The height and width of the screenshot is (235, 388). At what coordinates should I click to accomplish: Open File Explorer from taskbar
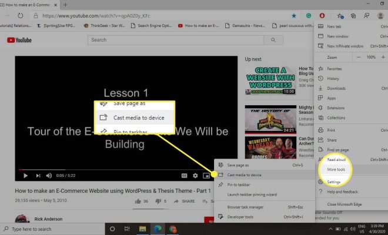[x=142, y=229]
